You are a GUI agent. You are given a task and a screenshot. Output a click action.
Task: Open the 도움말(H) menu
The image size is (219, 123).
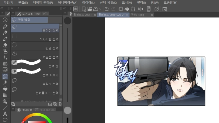pyautogui.click(x=170, y=3)
